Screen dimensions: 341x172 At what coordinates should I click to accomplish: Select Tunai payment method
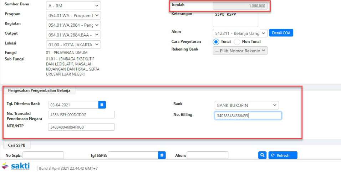tap(216, 42)
